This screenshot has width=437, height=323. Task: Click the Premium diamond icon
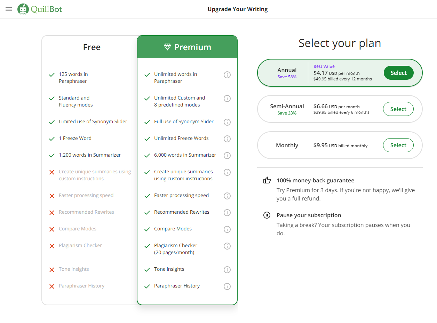pos(167,47)
